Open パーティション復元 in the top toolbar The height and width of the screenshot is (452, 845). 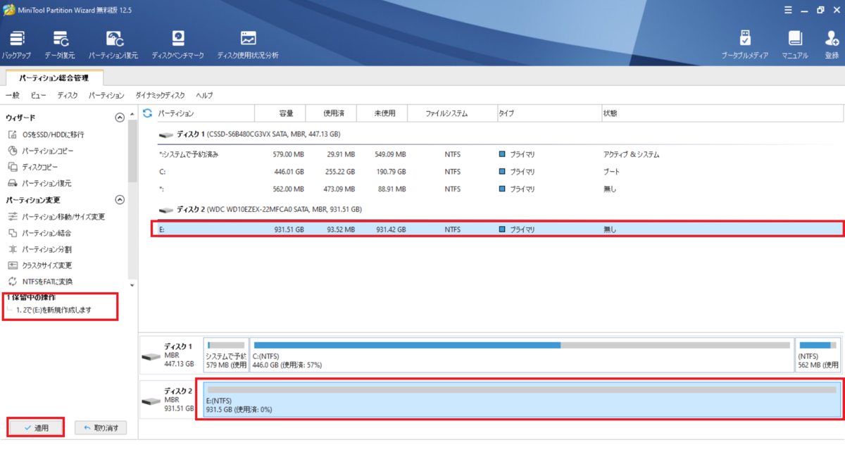click(113, 45)
